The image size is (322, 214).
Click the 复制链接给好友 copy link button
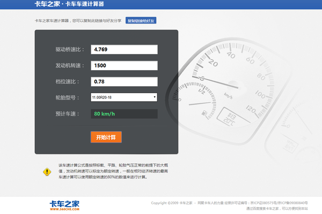[145, 21]
